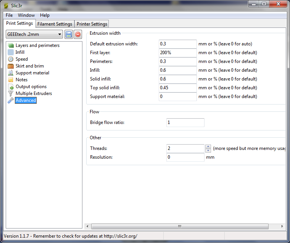
Task: Switch to the Filament Settings tab
Action: pos(55,24)
